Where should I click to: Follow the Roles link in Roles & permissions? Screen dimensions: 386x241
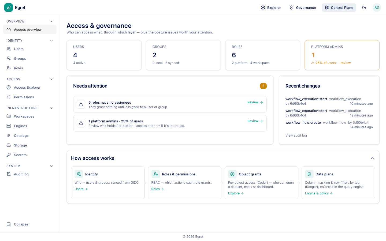tap(158, 189)
